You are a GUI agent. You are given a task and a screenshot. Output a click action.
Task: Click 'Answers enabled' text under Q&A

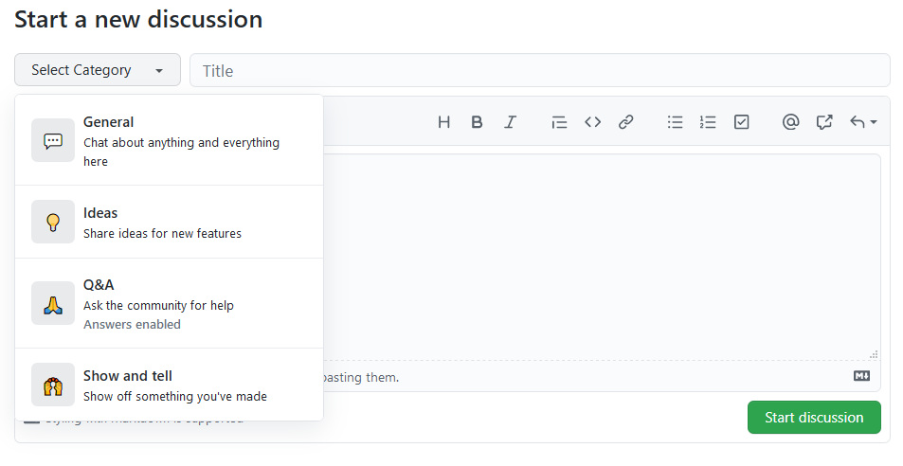pyautogui.click(x=132, y=325)
